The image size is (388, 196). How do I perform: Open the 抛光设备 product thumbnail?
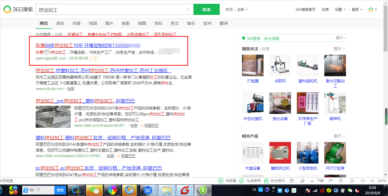point(280,103)
